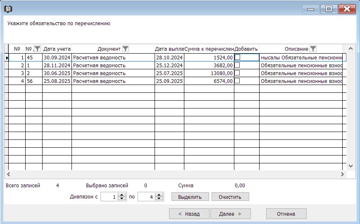
Task: Sort by the Дата учета column header
Action: coord(57,49)
